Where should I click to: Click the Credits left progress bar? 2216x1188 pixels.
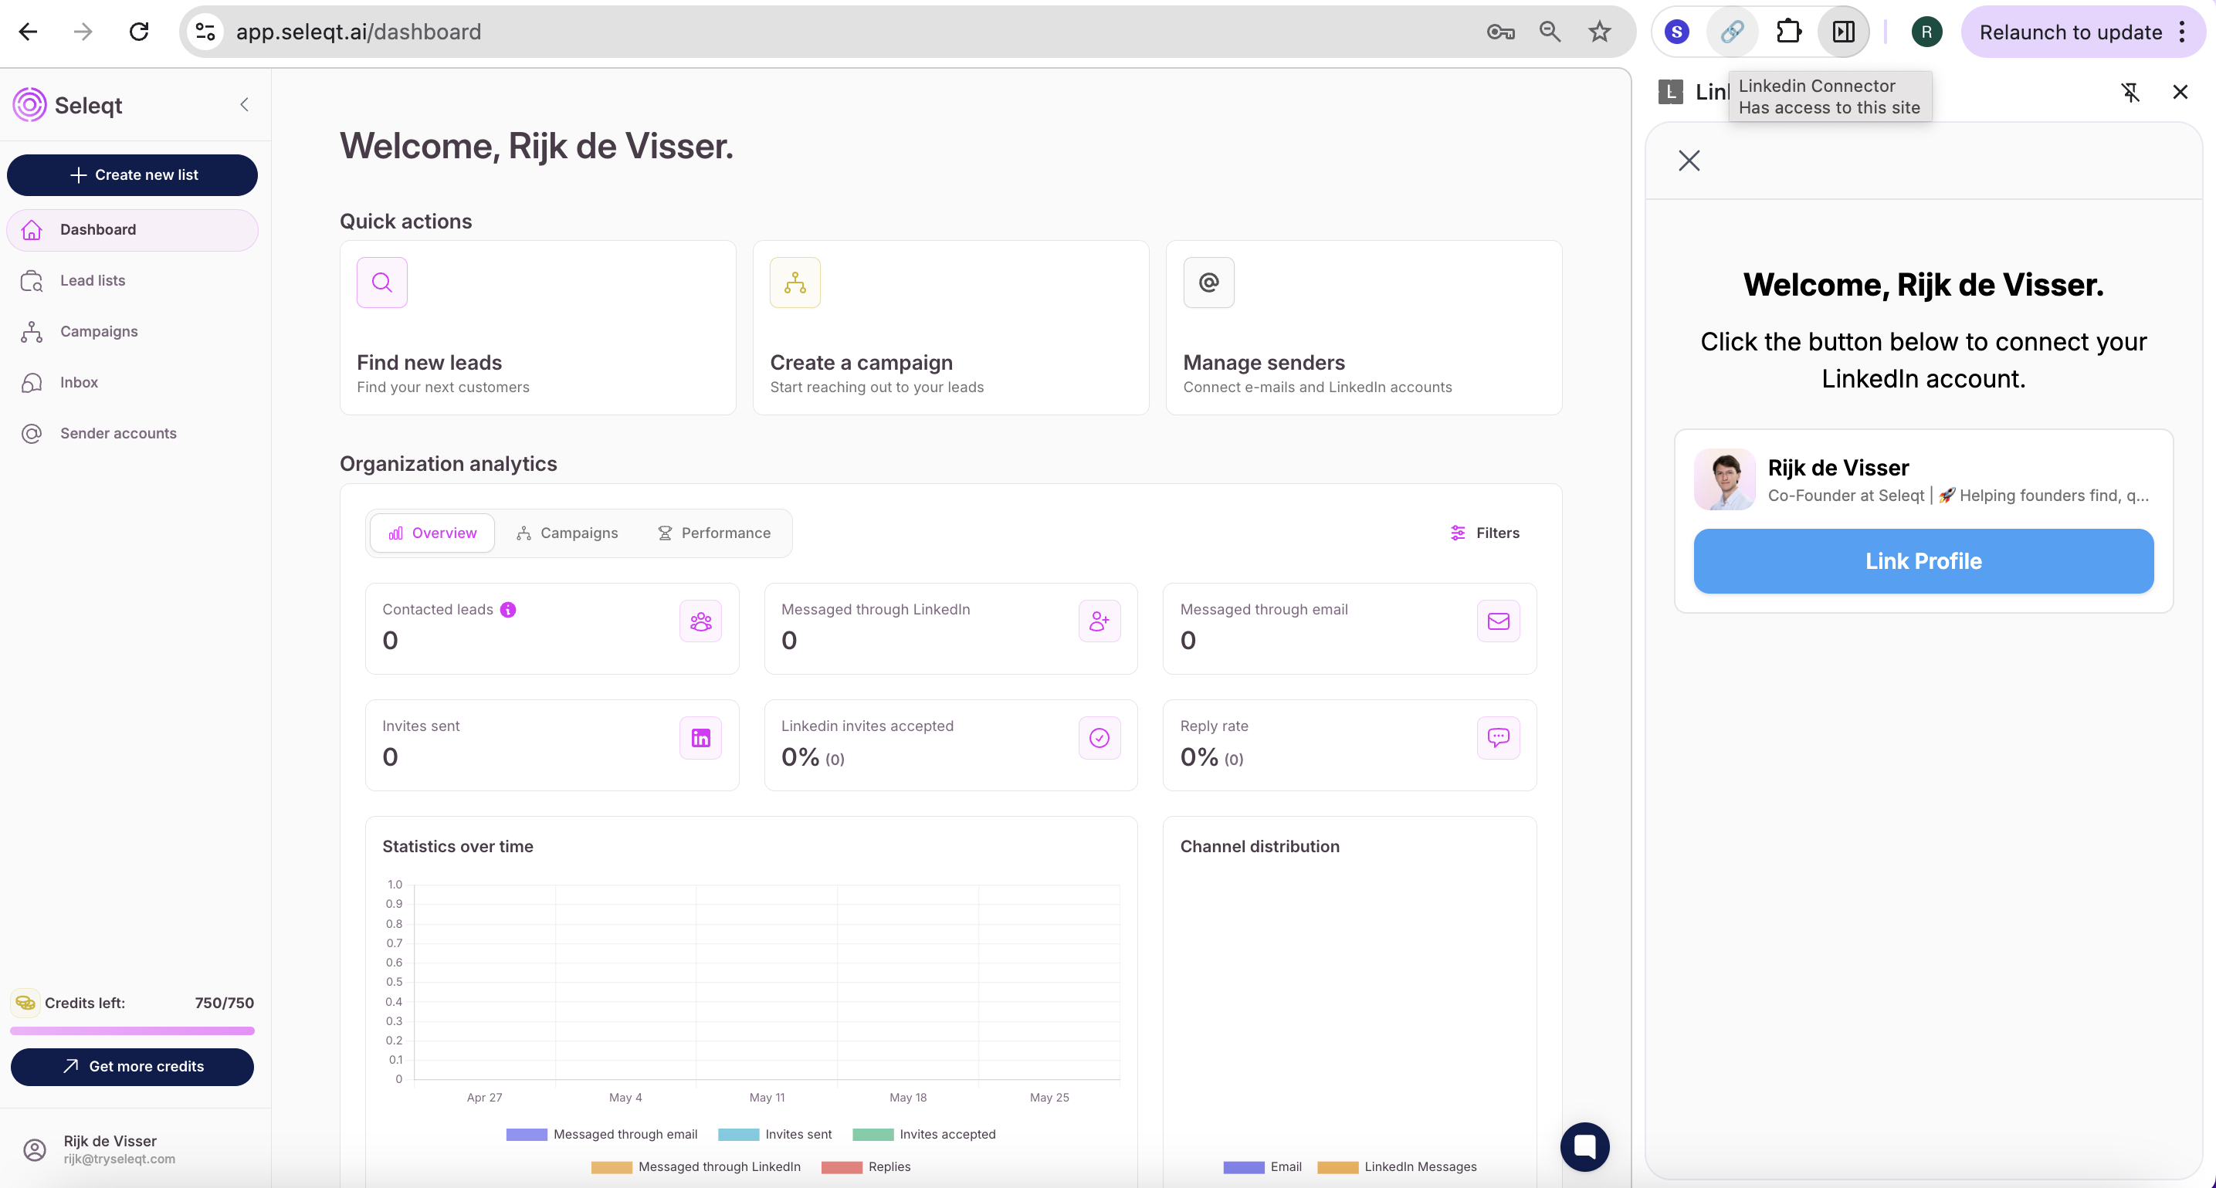coord(133,1030)
